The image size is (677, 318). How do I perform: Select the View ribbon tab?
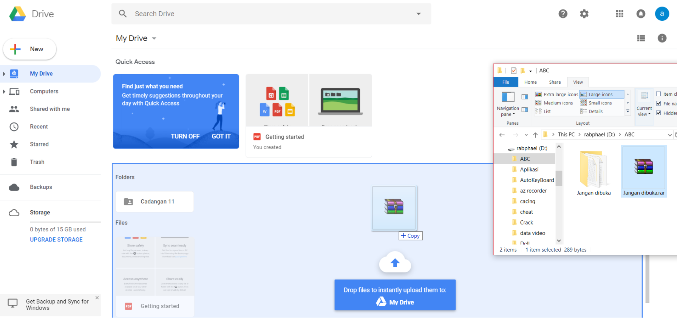pyautogui.click(x=578, y=82)
